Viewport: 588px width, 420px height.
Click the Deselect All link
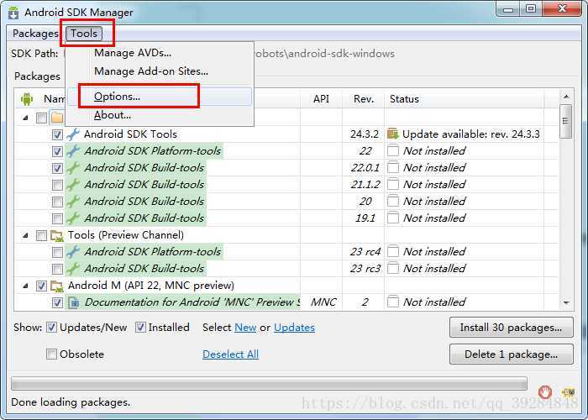point(230,354)
